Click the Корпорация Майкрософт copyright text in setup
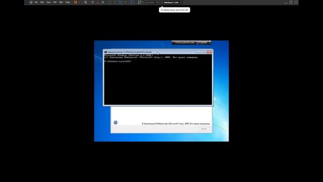This screenshot has width=323, height=182. click(x=176, y=123)
